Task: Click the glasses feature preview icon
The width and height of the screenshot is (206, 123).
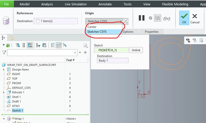Action: tap(167, 19)
